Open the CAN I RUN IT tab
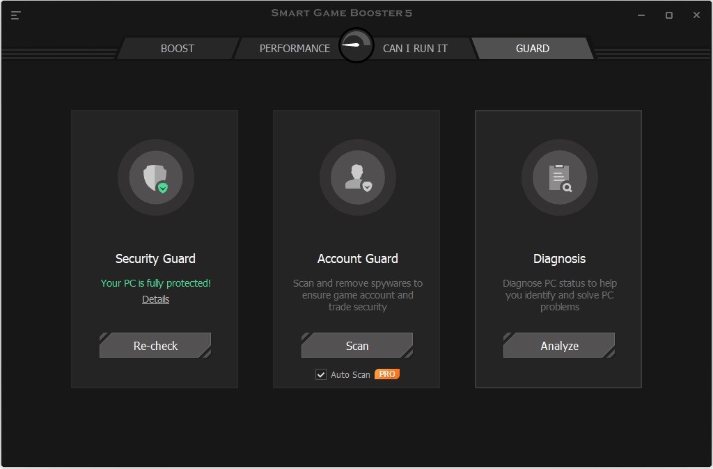 (416, 47)
